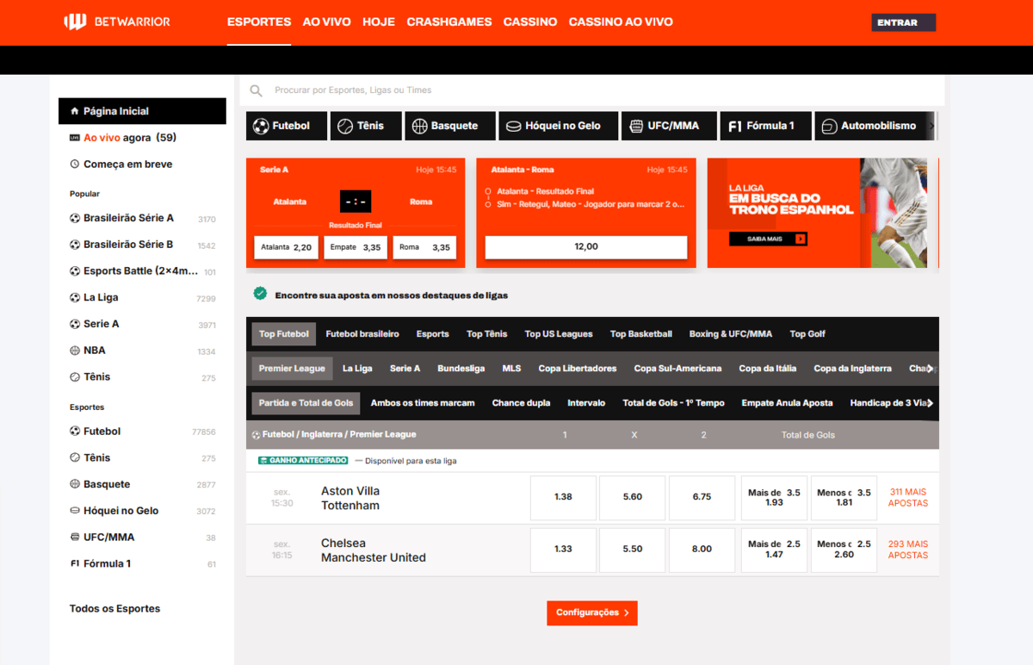This screenshot has height=665, width=1033.
Task: Click soccer icon beside Futebol under Esportes
Action: point(75,432)
